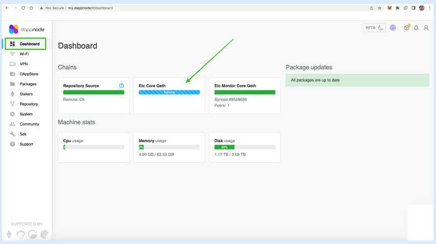436x244 pixels.
Task: Click the installed packages cube icon
Action: click(x=406, y=28)
